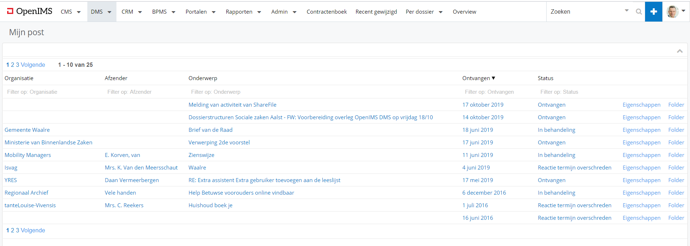Open tanteLouise-Vivensis organisation

pyautogui.click(x=30, y=205)
